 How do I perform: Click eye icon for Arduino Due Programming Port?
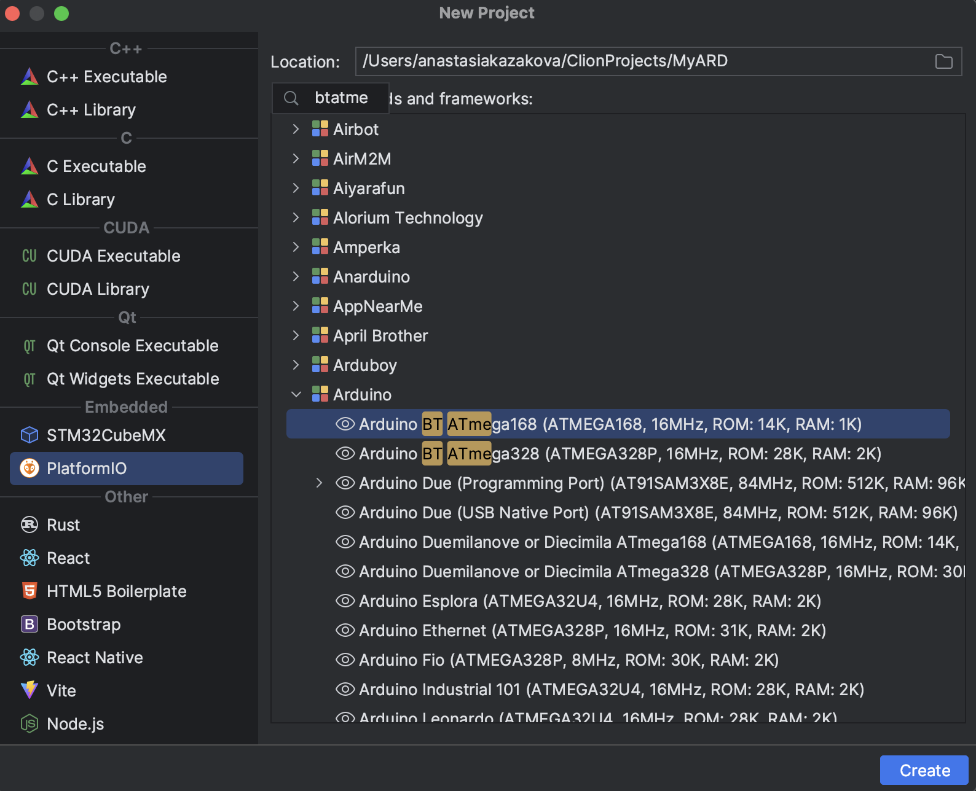[345, 483]
